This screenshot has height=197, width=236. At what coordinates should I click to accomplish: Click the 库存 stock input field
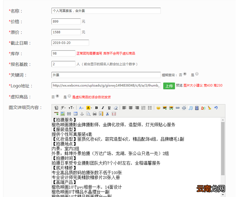64,53
